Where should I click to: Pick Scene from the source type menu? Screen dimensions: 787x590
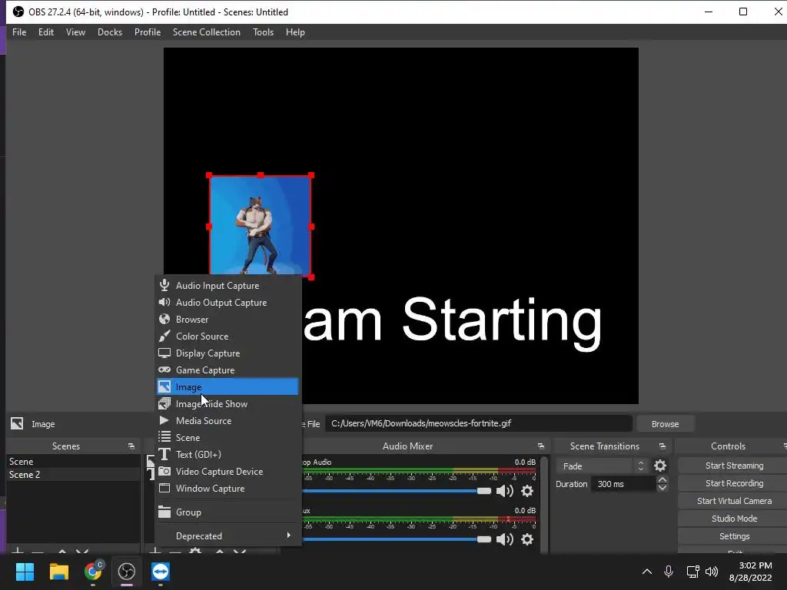click(x=227, y=437)
